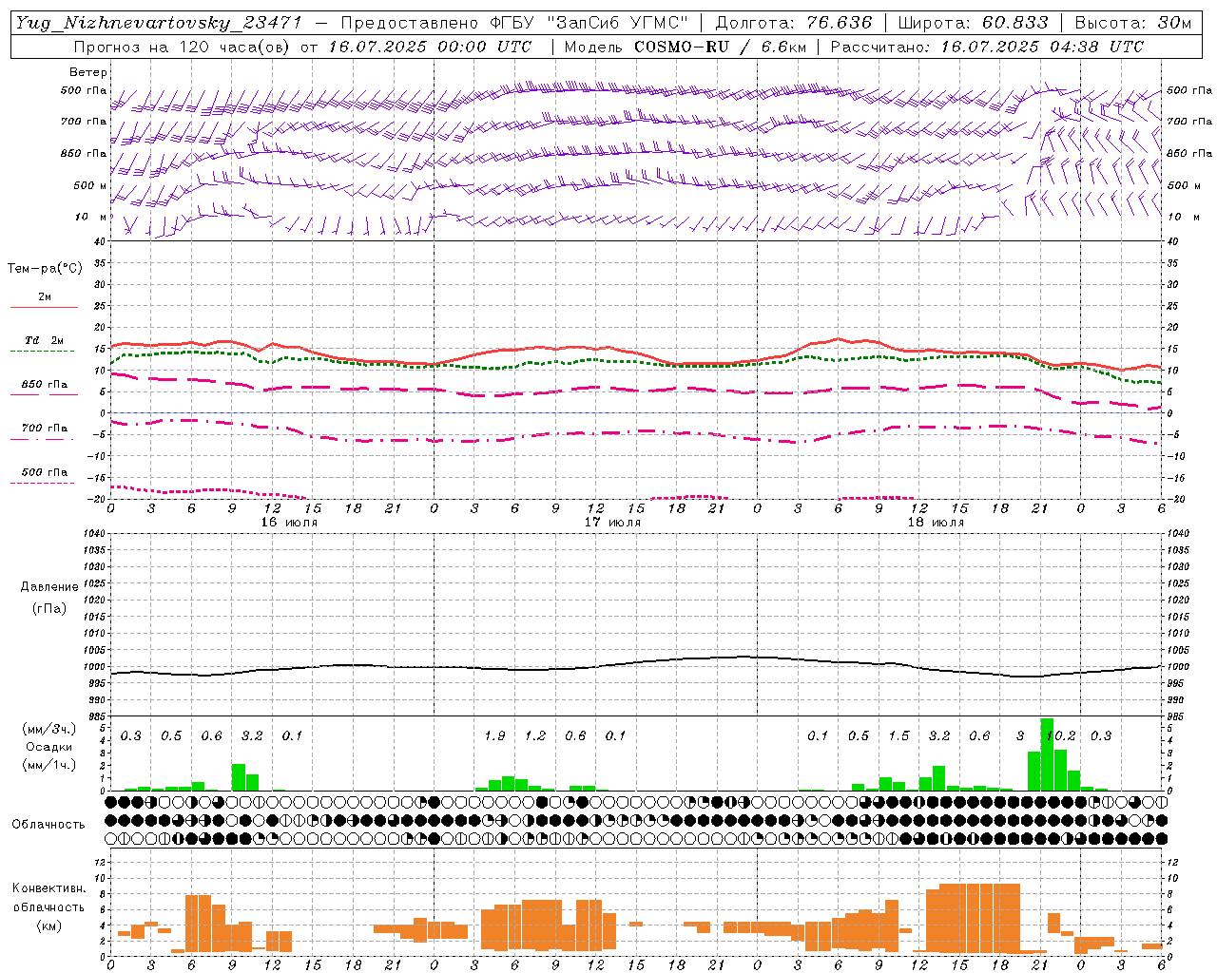Click the Давление pressure panel label
The height and width of the screenshot is (973, 1217).
click(x=49, y=587)
